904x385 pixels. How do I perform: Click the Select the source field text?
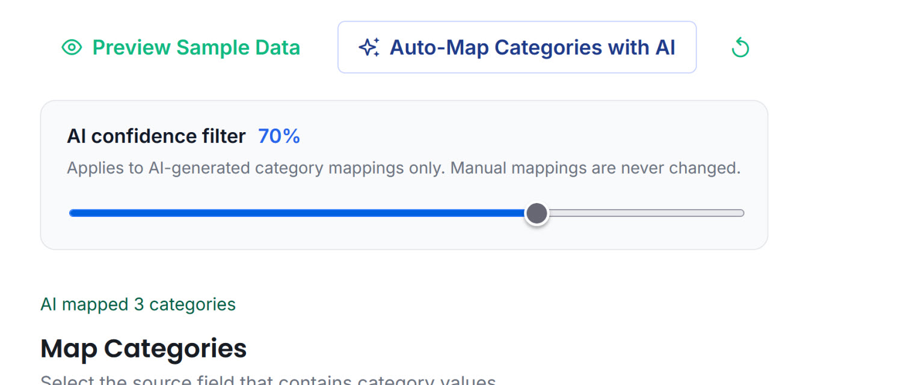pos(268,381)
